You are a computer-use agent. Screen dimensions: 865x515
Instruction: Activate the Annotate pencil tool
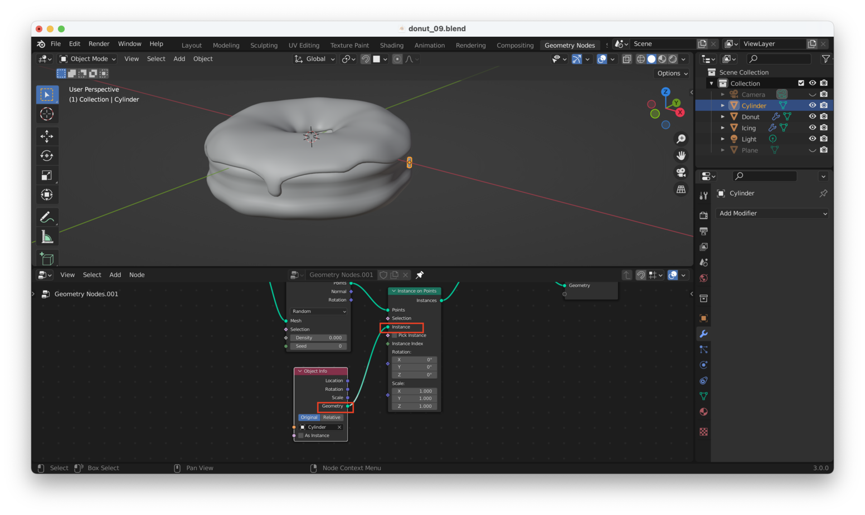point(47,217)
